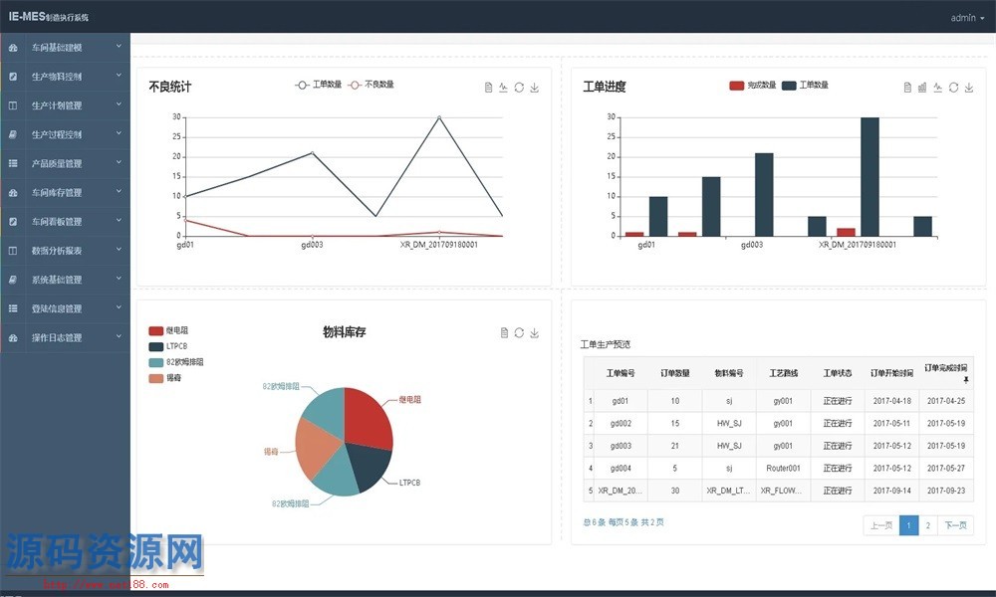
Task: Select 系统基础管理 menu label in sidebar
Action: 57,280
